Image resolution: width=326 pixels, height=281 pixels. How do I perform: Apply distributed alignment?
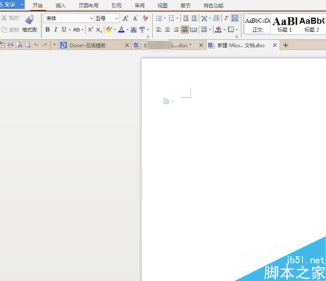[194, 29]
